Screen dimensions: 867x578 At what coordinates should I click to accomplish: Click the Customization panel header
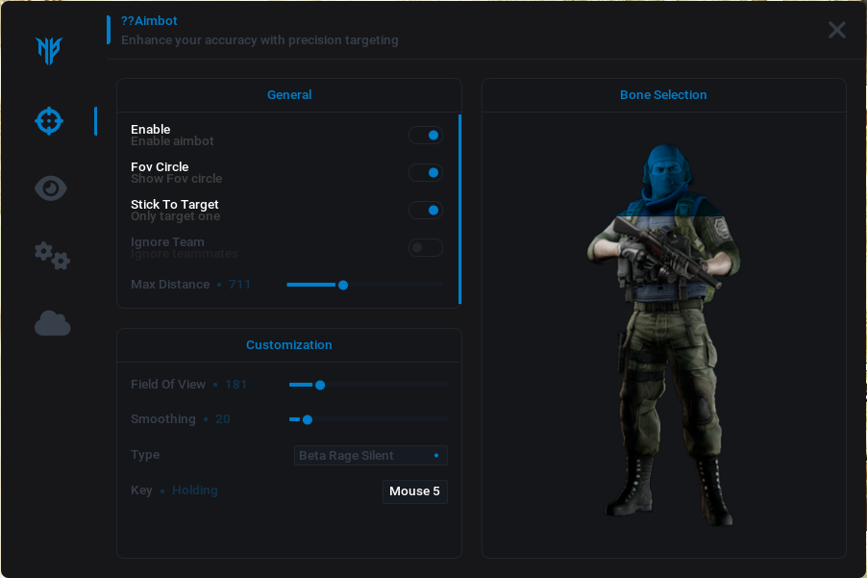tap(289, 345)
